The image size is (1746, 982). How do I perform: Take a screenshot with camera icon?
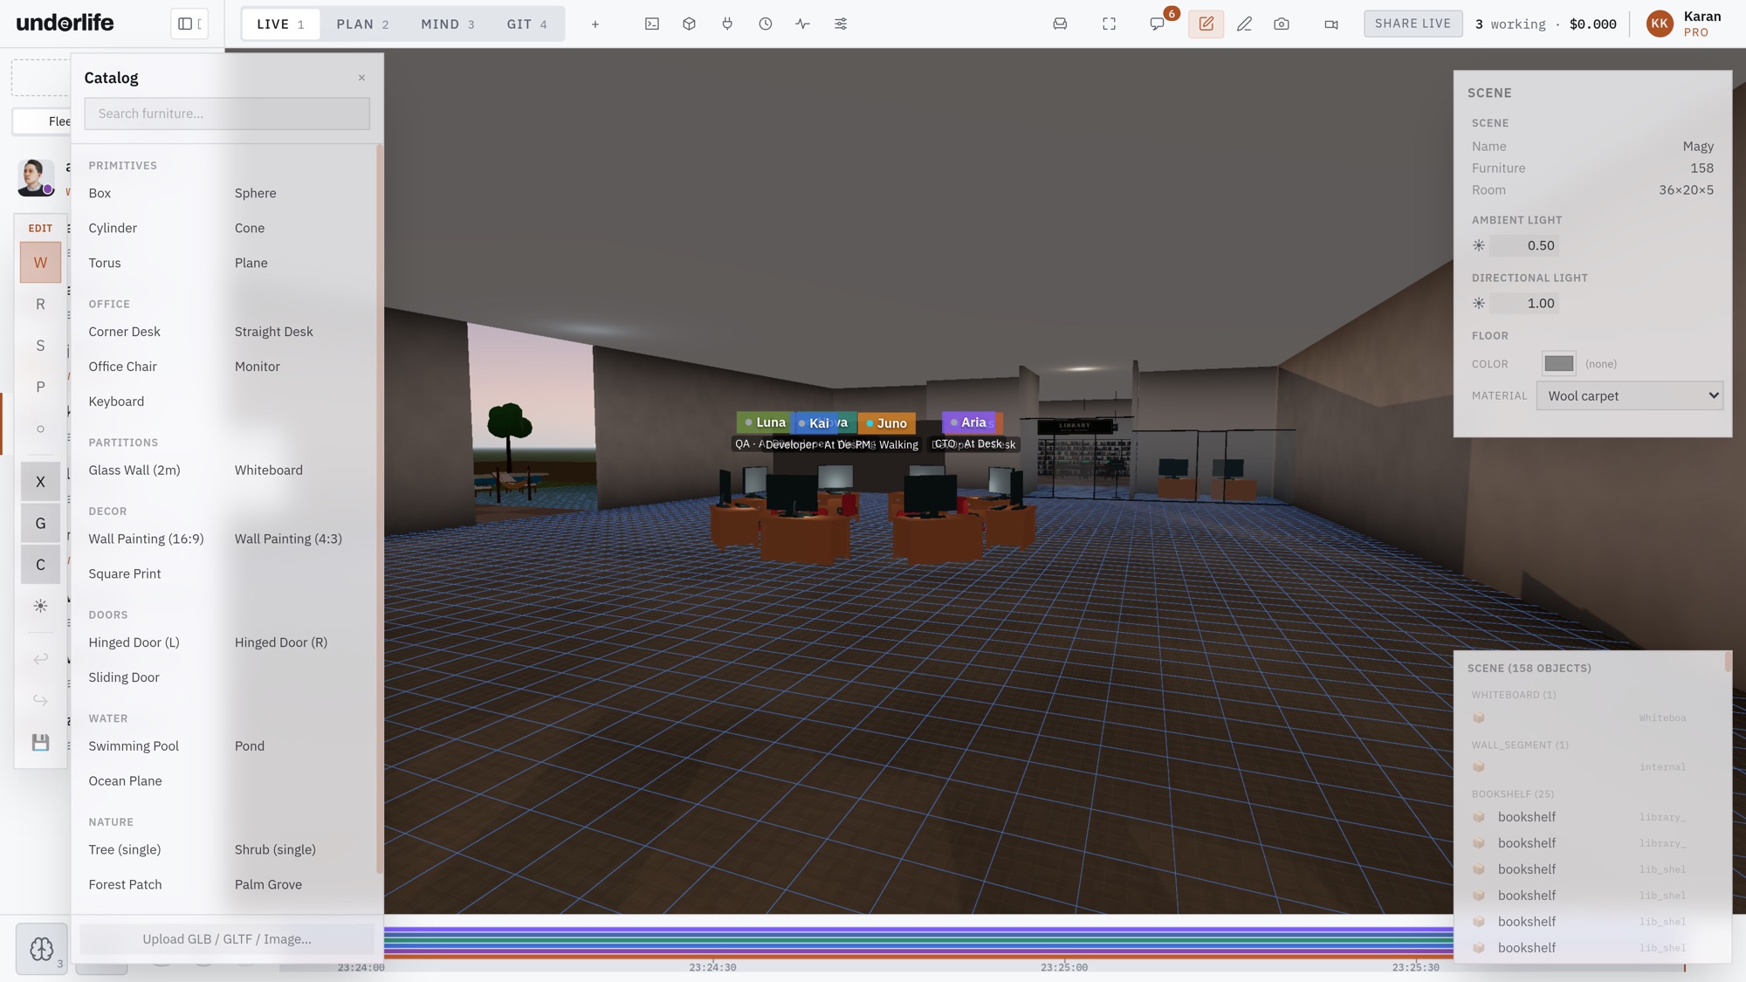point(1282,24)
